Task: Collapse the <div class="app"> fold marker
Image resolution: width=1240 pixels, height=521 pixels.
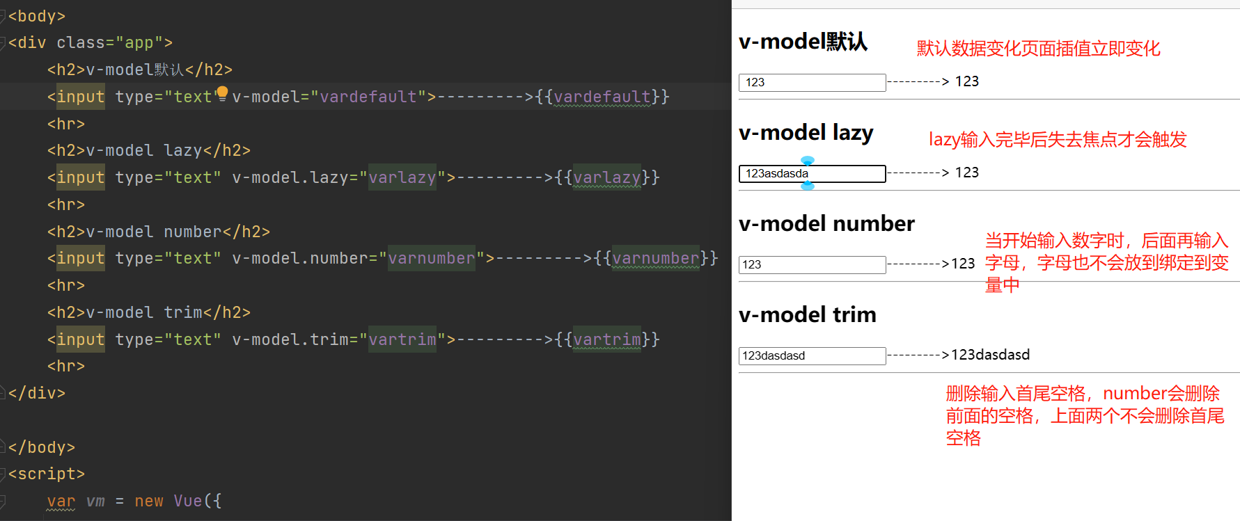Action: pyautogui.click(x=3, y=43)
